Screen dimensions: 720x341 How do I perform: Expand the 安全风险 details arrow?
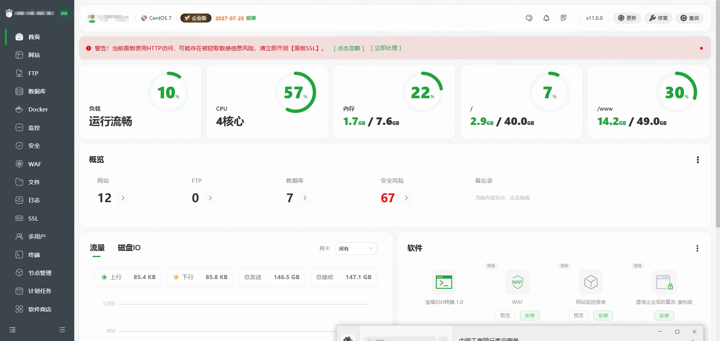(x=406, y=198)
